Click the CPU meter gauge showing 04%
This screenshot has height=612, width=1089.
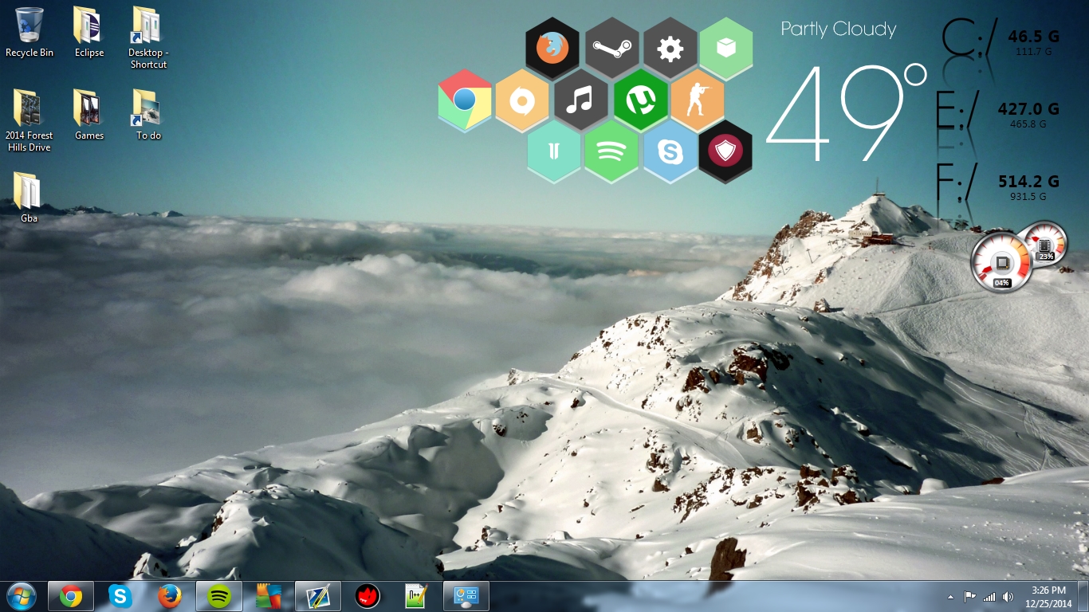click(1001, 261)
